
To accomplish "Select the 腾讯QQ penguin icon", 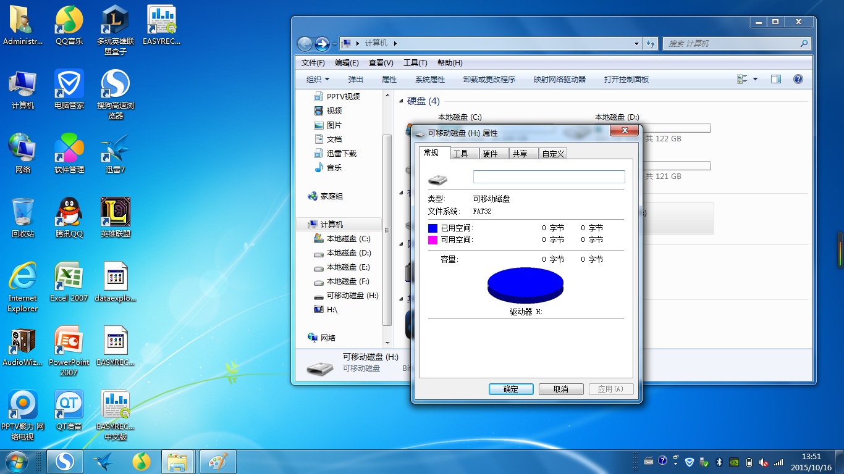I will [x=69, y=214].
